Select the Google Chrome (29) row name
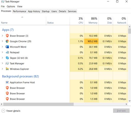 20,41
